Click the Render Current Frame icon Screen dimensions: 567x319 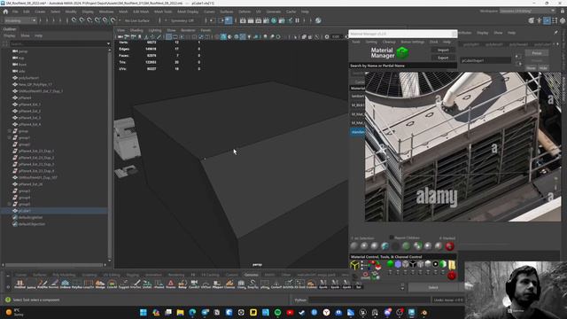coord(251,20)
